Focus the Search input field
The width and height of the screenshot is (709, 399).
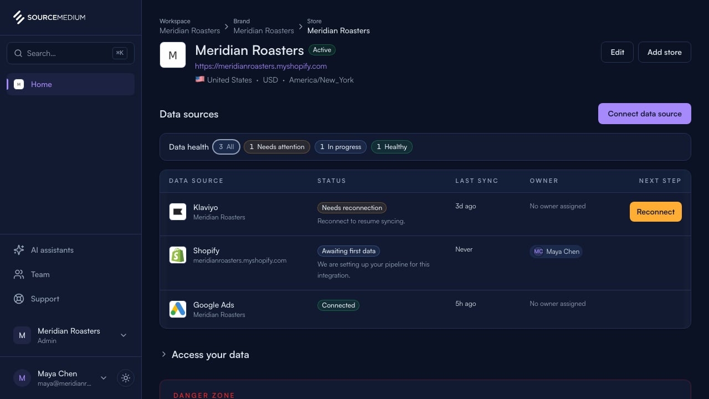[x=70, y=53]
